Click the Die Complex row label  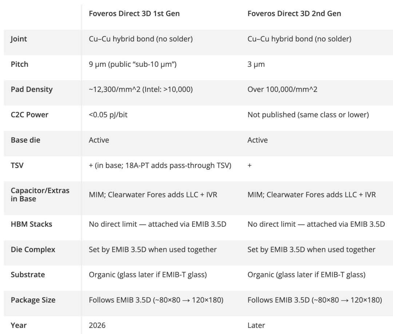coord(33,249)
